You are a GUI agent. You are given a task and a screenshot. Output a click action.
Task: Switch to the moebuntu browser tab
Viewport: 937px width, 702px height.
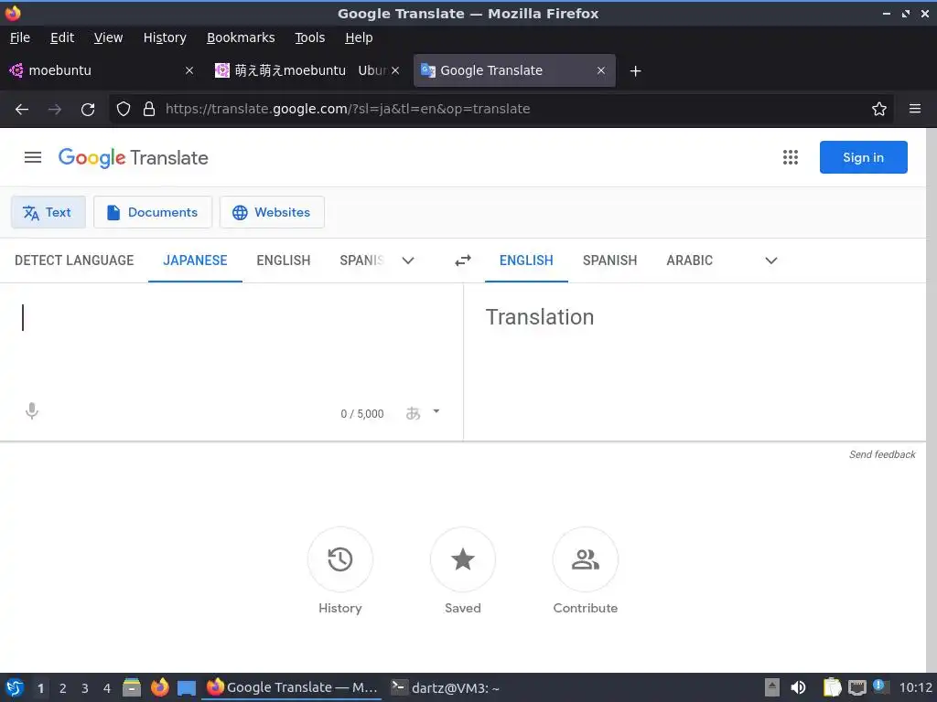pyautogui.click(x=102, y=70)
